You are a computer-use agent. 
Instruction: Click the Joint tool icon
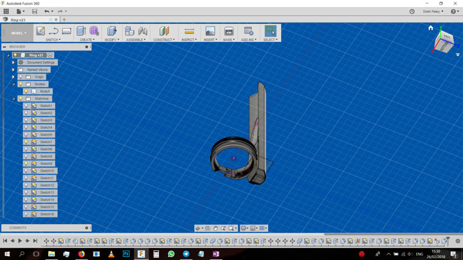(143, 31)
